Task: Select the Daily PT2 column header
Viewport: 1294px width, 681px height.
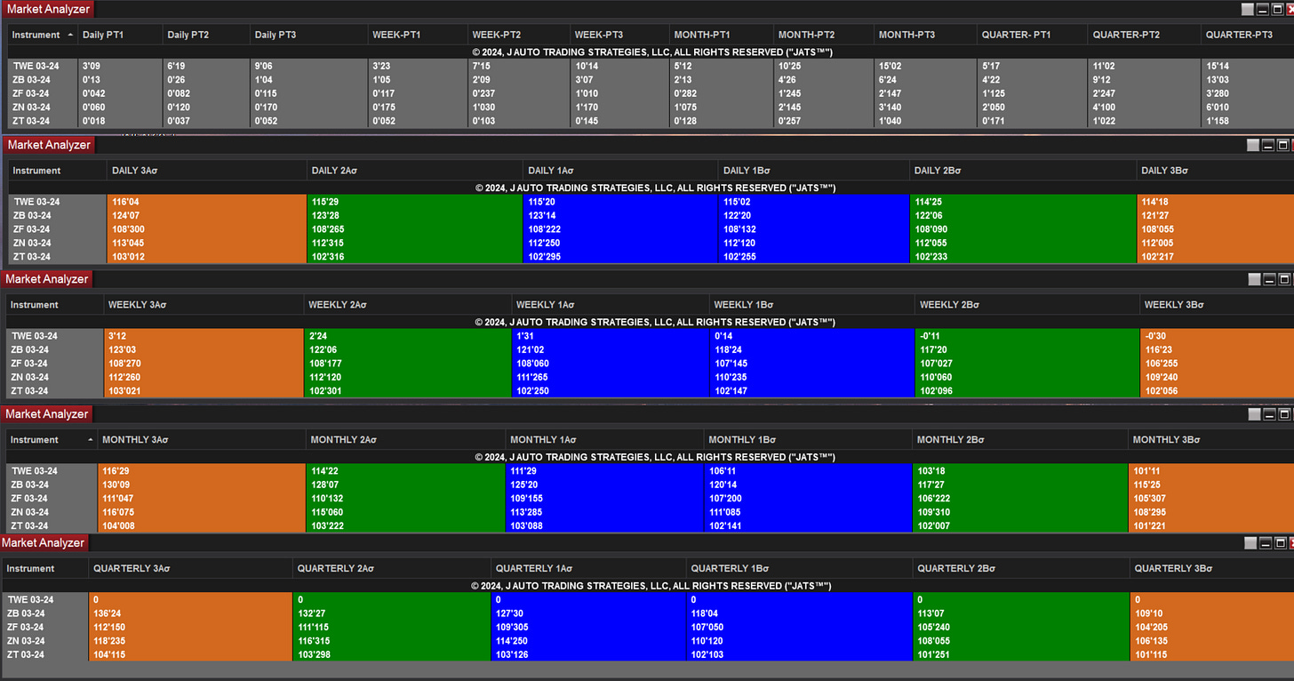Action: pyautogui.click(x=205, y=35)
